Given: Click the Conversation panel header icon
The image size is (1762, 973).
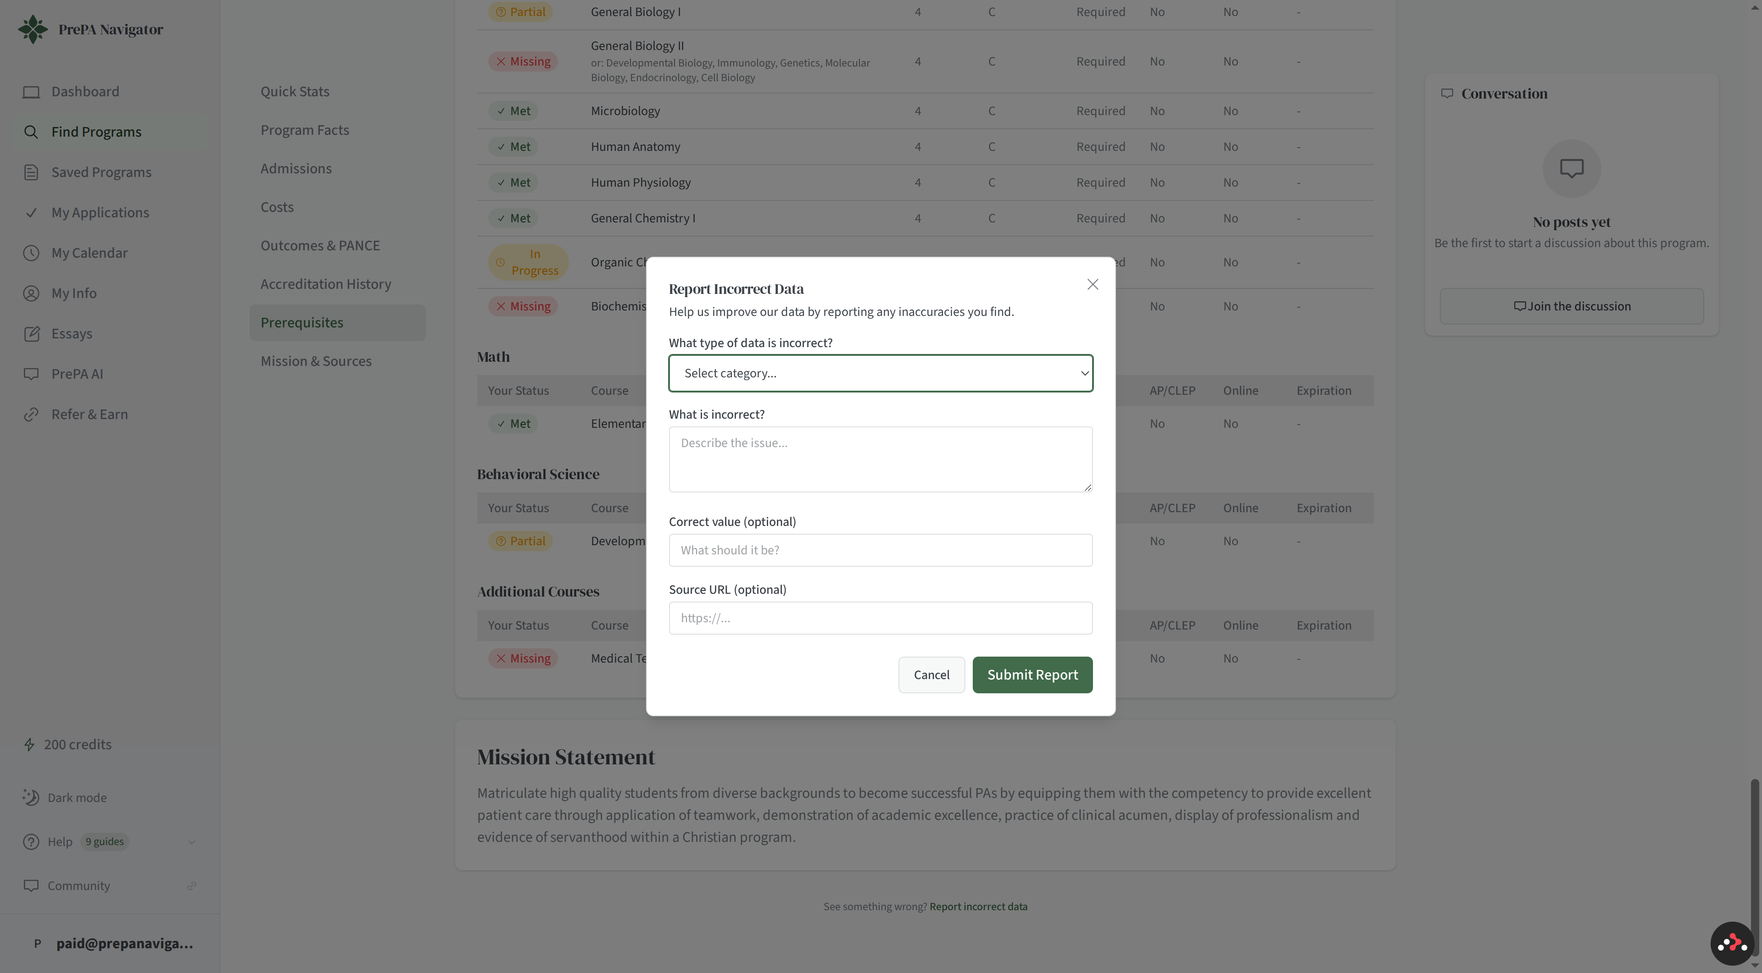Looking at the screenshot, I should [1447, 94].
